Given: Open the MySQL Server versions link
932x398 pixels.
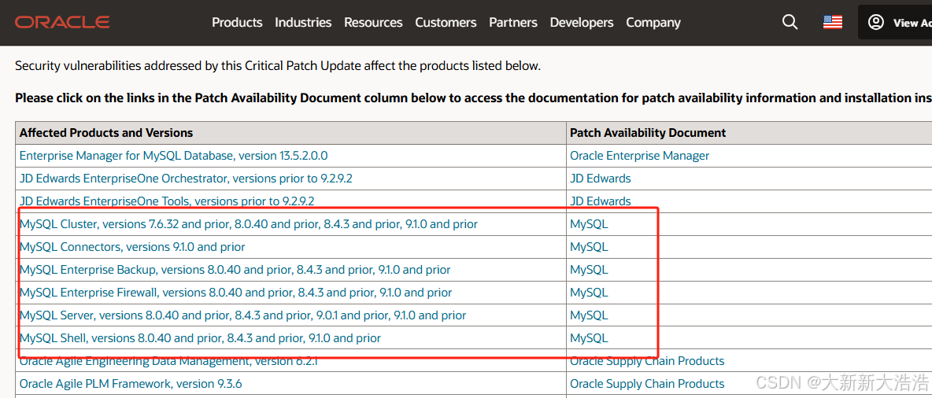Looking at the screenshot, I should (x=242, y=315).
